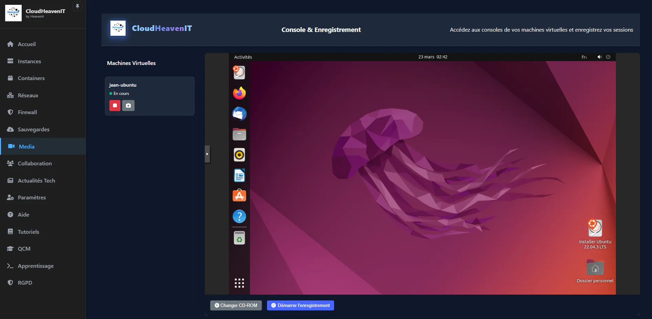Image resolution: width=652 pixels, height=319 pixels.
Task: Stop the jean-ubuntu VM with red button
Action: (x=115, y=106)
